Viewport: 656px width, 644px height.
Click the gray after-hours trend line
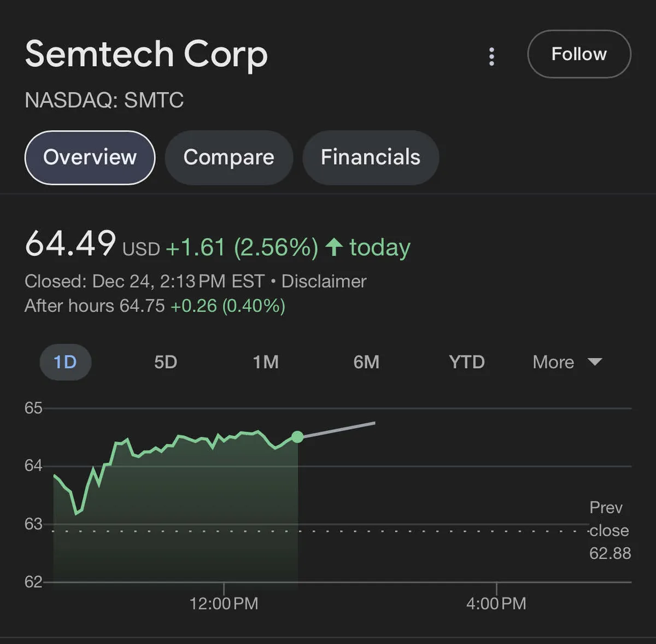(339, 430)
